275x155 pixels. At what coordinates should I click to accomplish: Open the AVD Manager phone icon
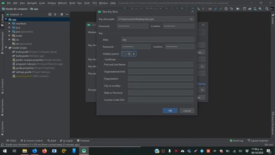[x=255, y=9]
